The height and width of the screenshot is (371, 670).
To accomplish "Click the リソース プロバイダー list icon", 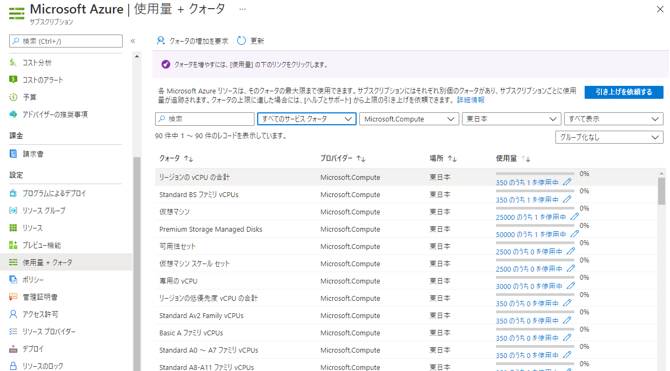I will 14,332.
